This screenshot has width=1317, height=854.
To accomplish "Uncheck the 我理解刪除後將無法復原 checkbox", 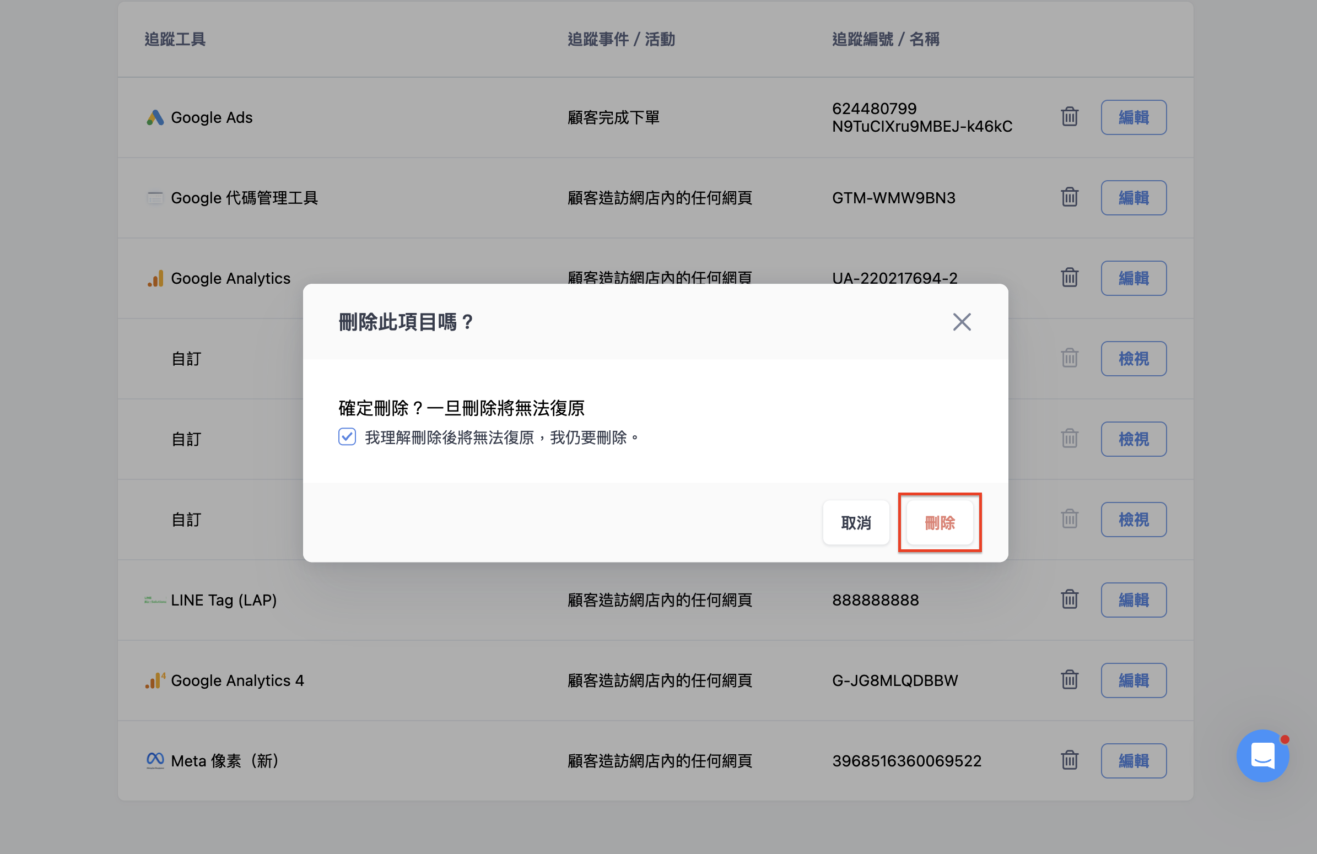I will coord(347,437).
